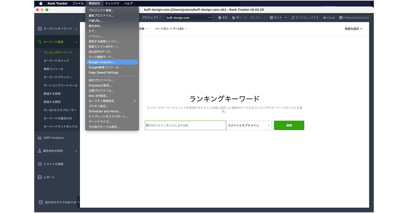Click the domain URL input field

point(185,125)
